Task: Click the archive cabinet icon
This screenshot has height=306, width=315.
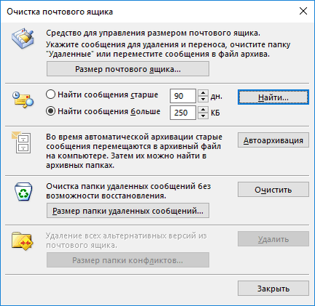Action: tap(21, 142)
